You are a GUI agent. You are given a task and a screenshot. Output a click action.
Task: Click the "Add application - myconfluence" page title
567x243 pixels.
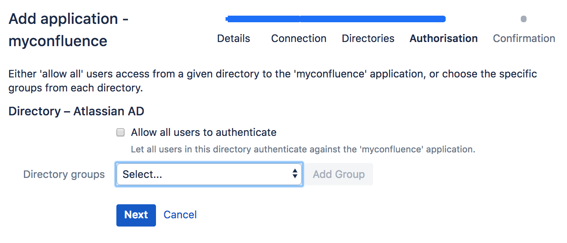point(69,30)
